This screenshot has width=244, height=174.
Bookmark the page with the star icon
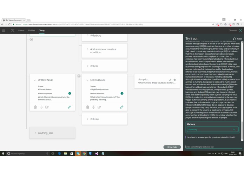pos(213,24)
